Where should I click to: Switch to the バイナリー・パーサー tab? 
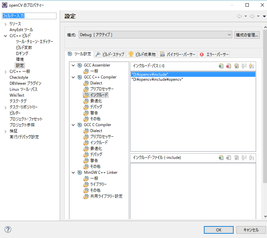coord(177,54)
